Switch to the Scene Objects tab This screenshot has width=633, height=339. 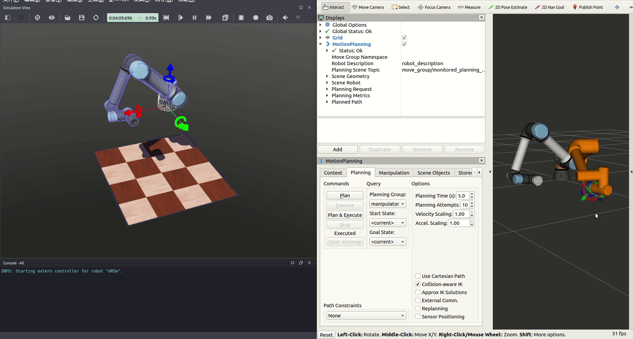tap(434, 173)
